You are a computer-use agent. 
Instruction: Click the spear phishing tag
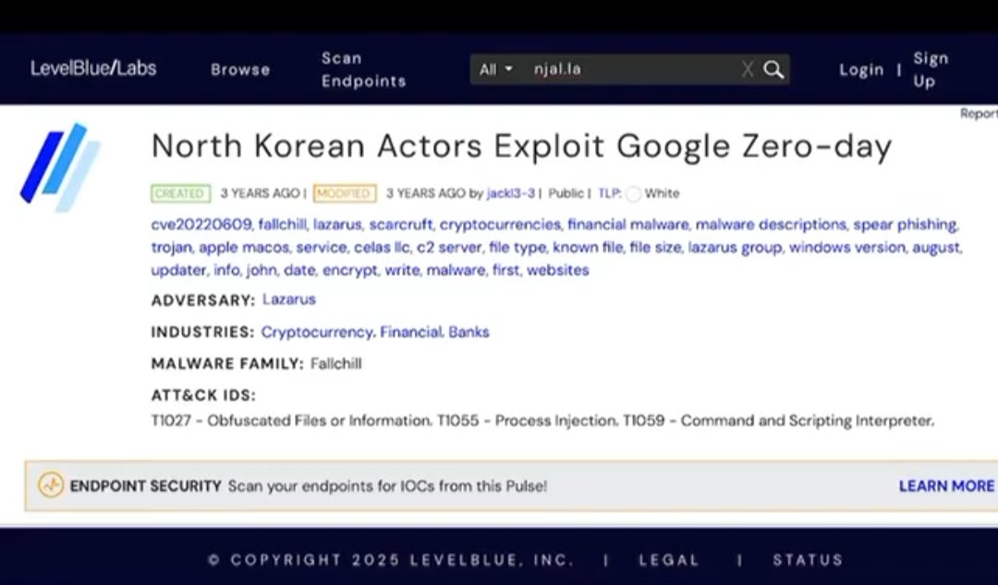point(905,225)
